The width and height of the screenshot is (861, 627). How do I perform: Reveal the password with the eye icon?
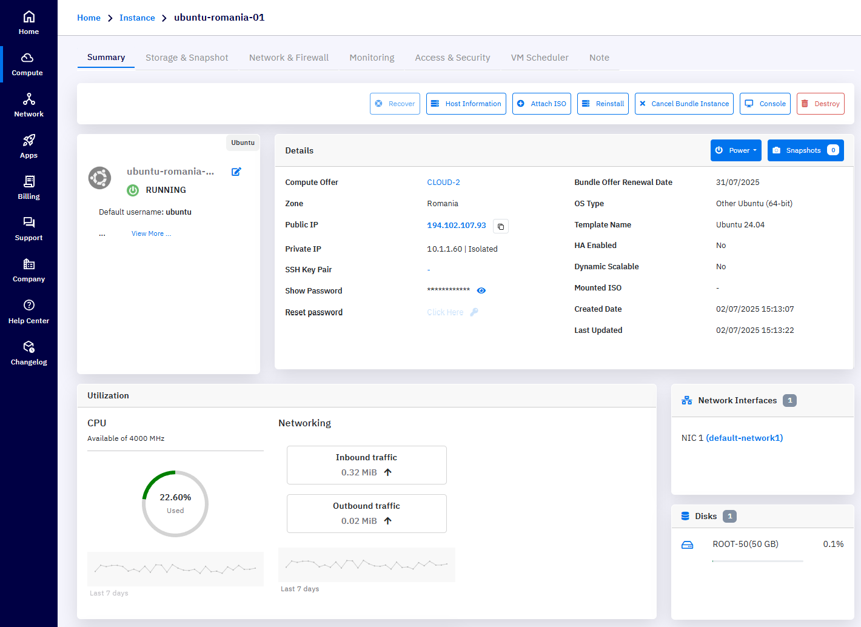tap(481, 290)
